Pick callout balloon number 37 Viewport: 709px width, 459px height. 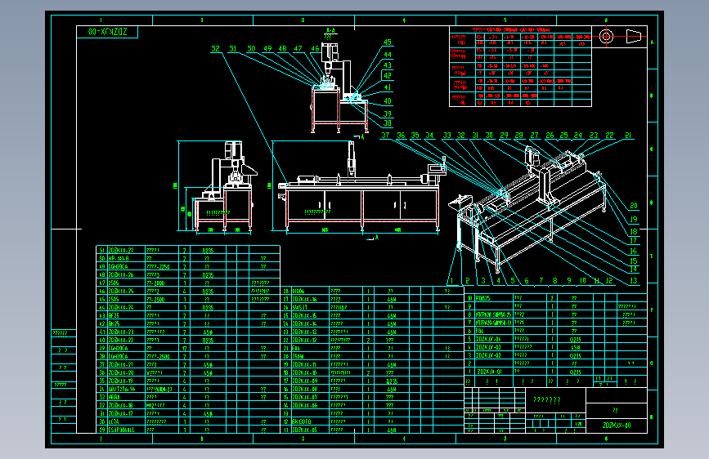click(x=385, y=135)
